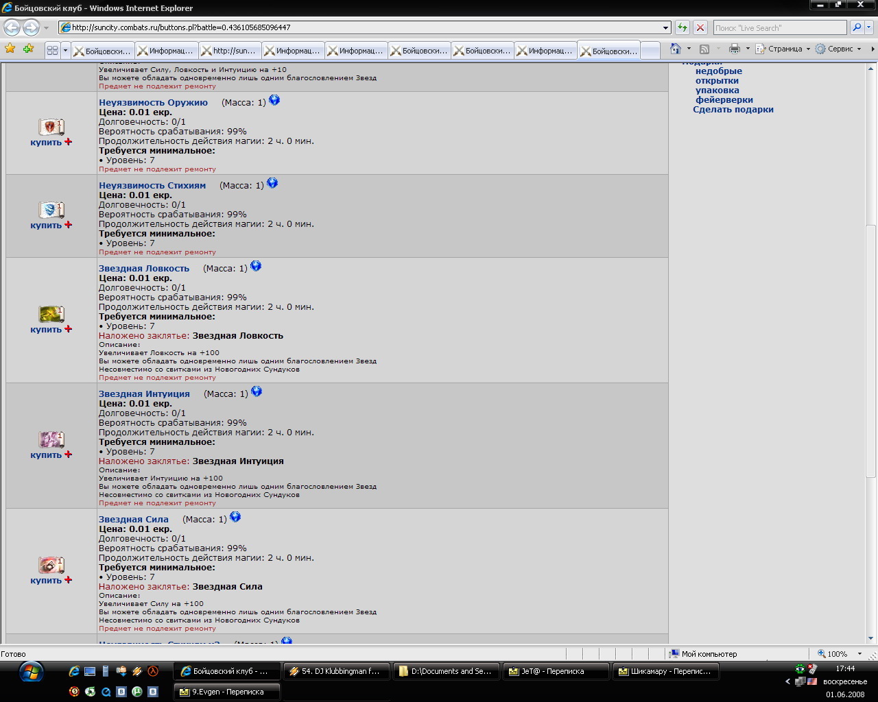Open the Звездная Интуиция item title link
This screenshot has height=702, width=878.
[x=144, y=394]
